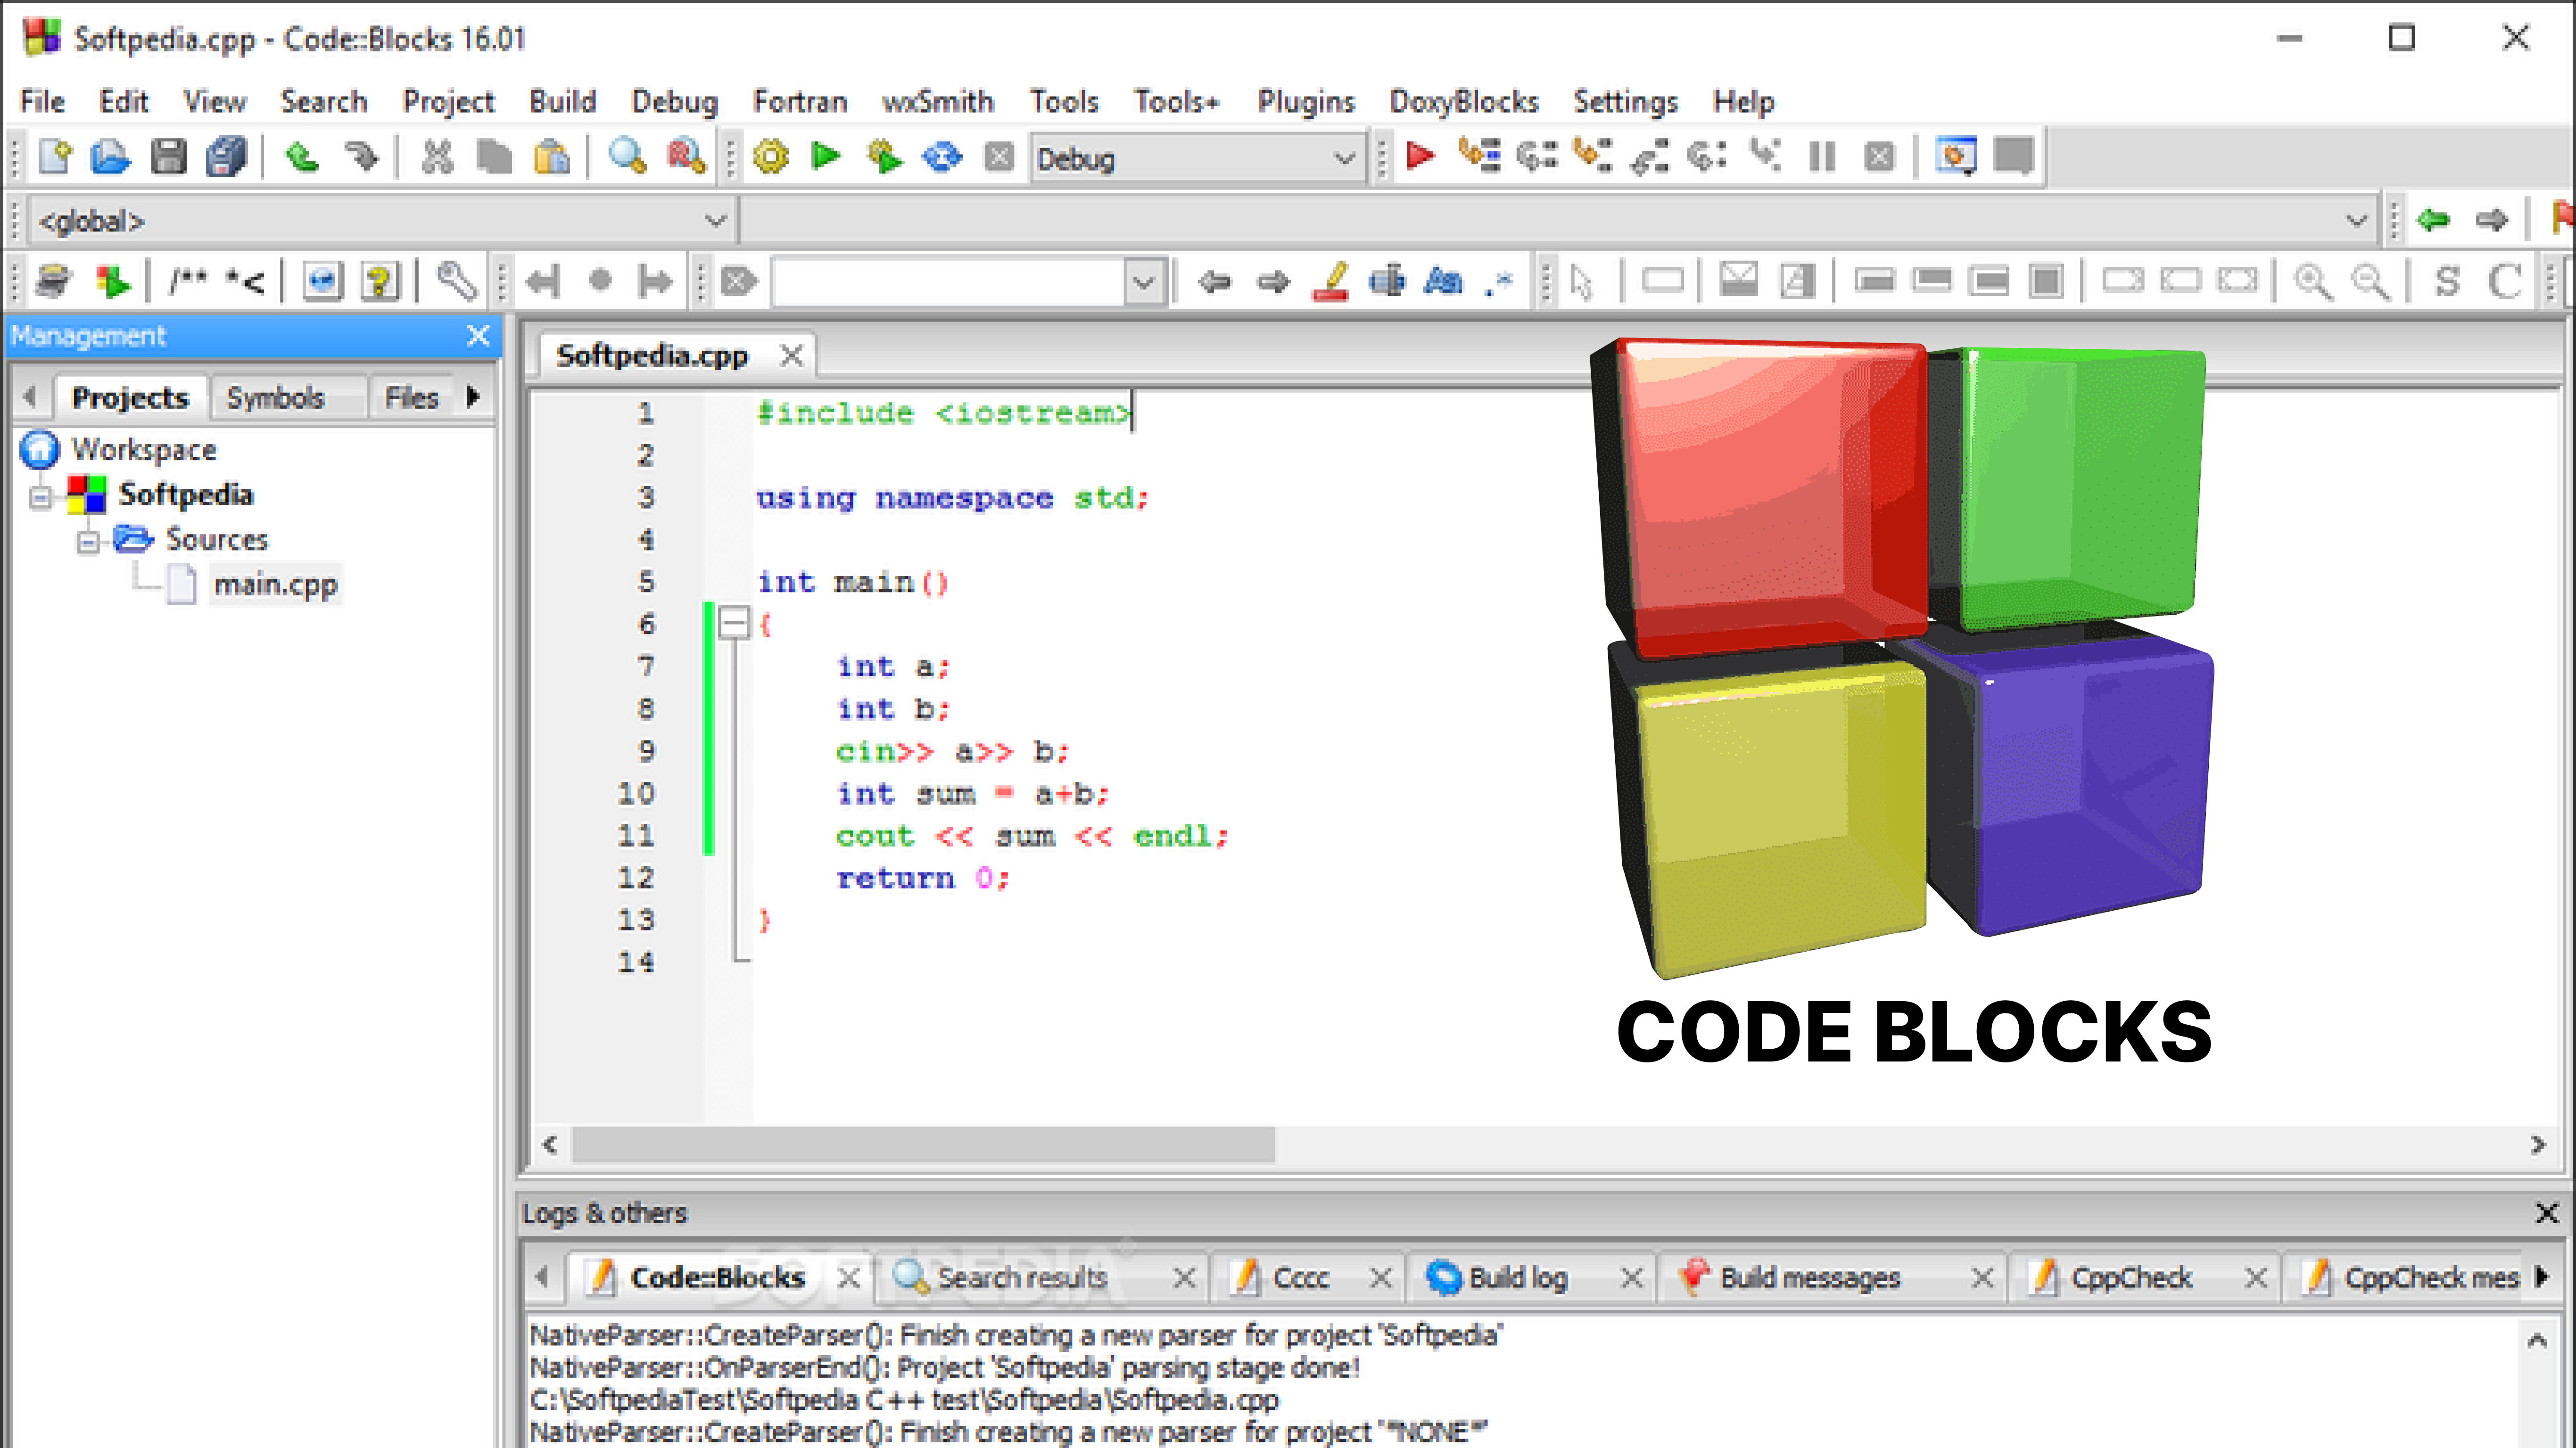The image size is (2576, 1448).
Task: Click the Replace icon
Action: coord(686,157)
